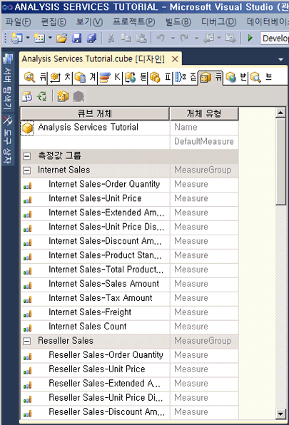This screenshot has width=289, height=425.
Task: Click the vertical scrollbar thumb
Action: coord(280,161)
